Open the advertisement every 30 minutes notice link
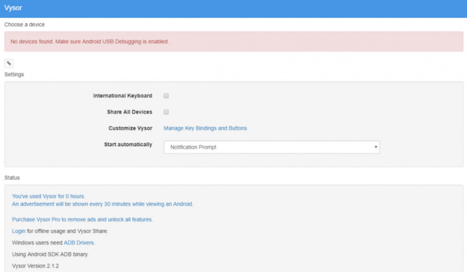 (103, 204)
